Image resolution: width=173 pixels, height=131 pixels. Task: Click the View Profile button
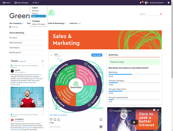tap(97, 55)
